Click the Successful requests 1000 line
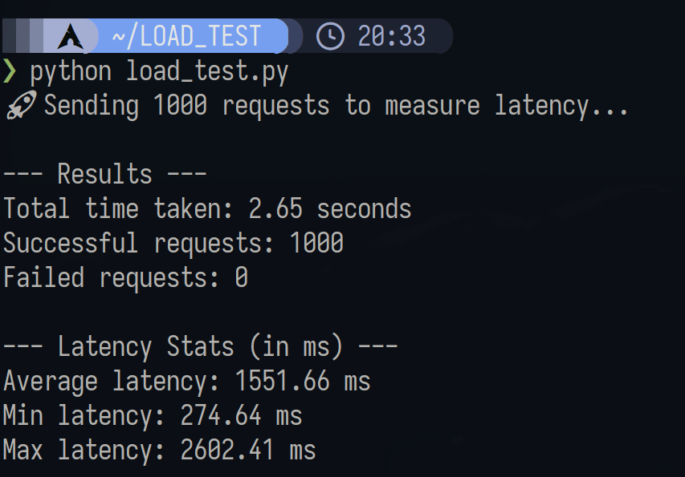 point(173,244)
